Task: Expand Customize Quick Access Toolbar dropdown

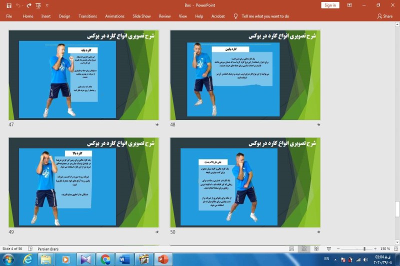Action: [47, 5]
